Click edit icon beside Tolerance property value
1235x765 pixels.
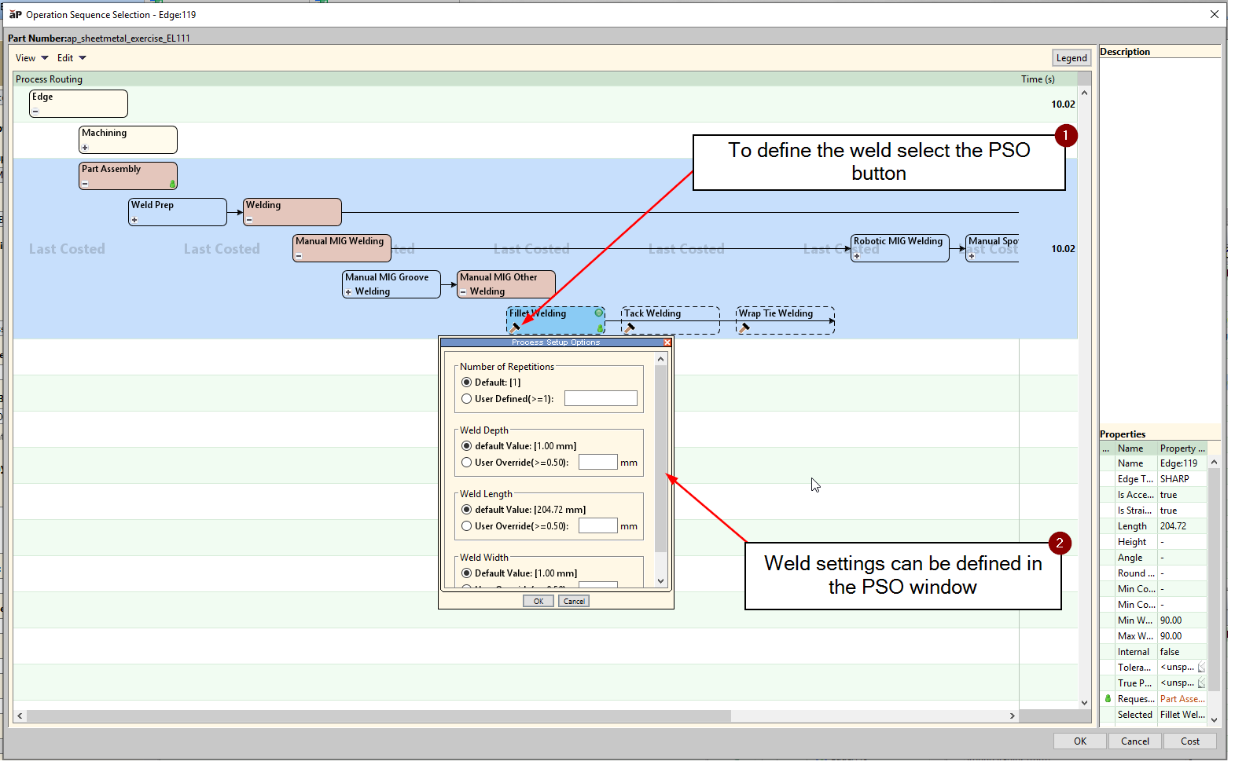click(1201, 668)
